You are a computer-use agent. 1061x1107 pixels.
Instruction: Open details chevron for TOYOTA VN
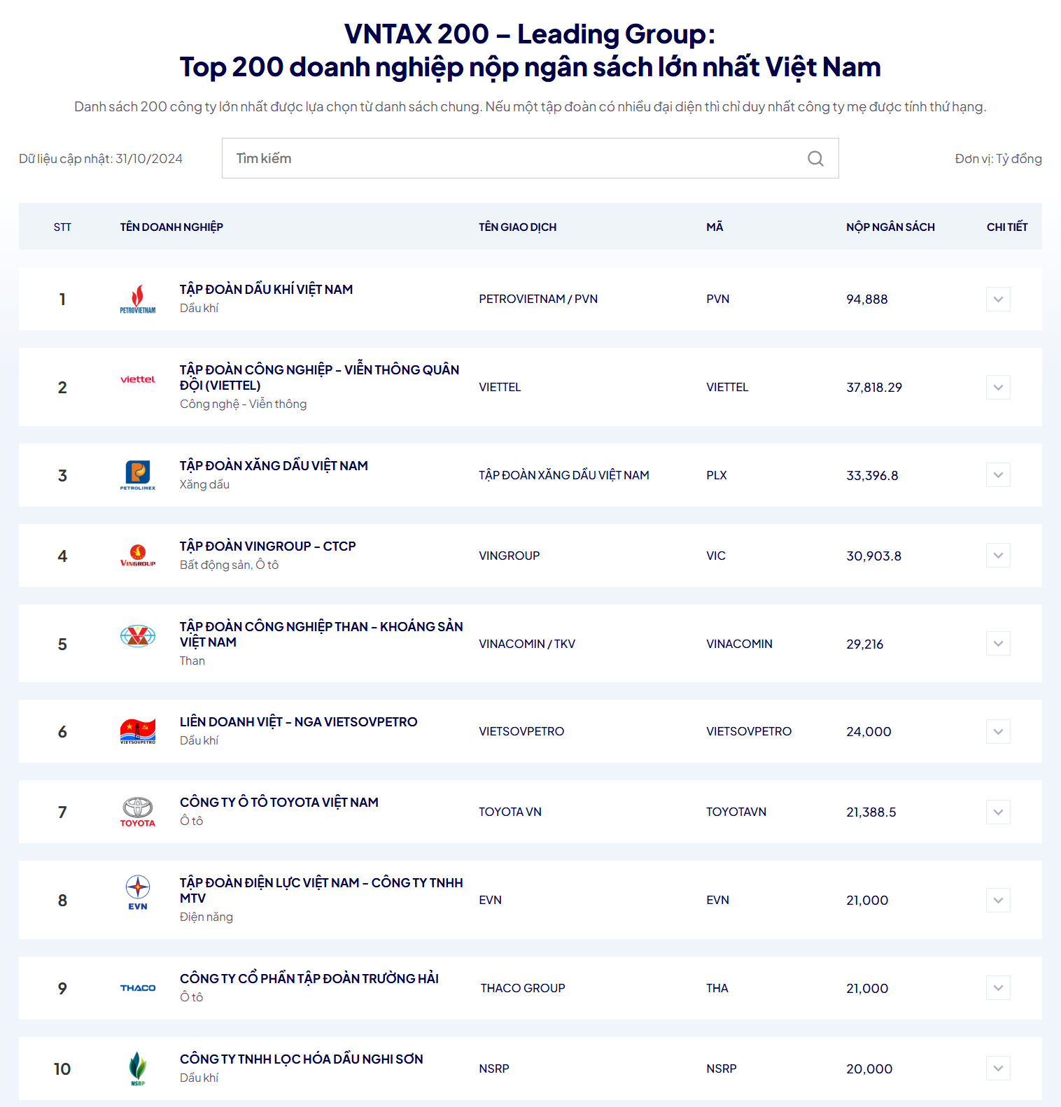[997, 812]
